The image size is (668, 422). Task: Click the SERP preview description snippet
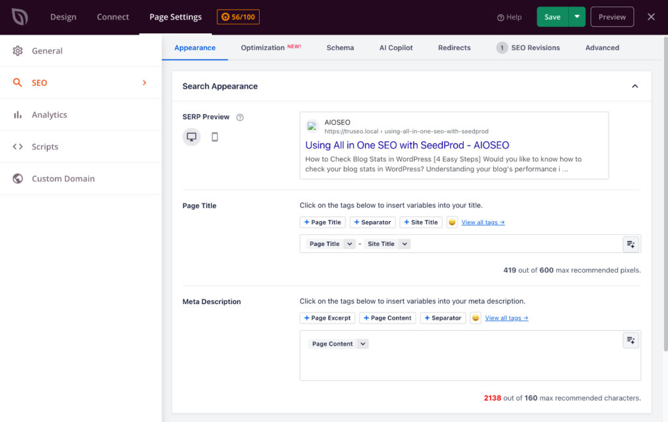point(443,164)
